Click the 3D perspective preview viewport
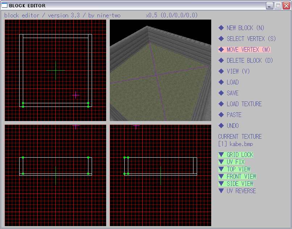Screen dimensions: 292x229 [160, 70]
